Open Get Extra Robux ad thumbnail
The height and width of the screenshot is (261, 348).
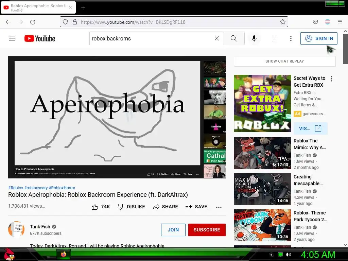point(262,103)
